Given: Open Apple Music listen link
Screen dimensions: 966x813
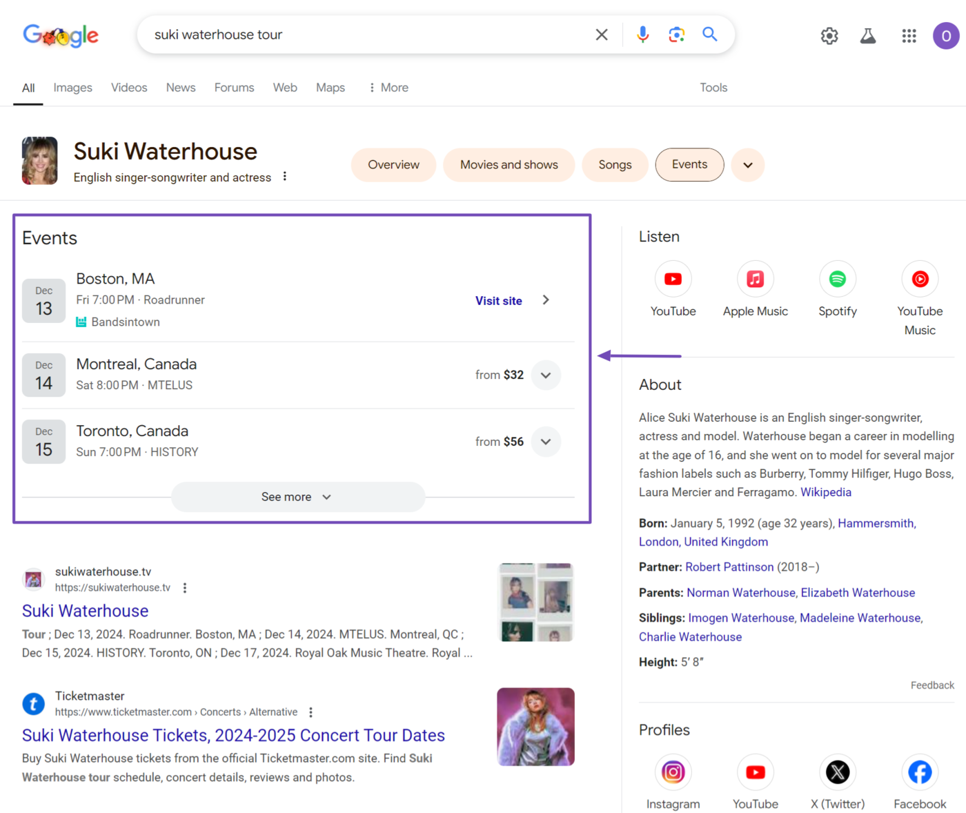Looking at the screenshot, I should 755,290.
